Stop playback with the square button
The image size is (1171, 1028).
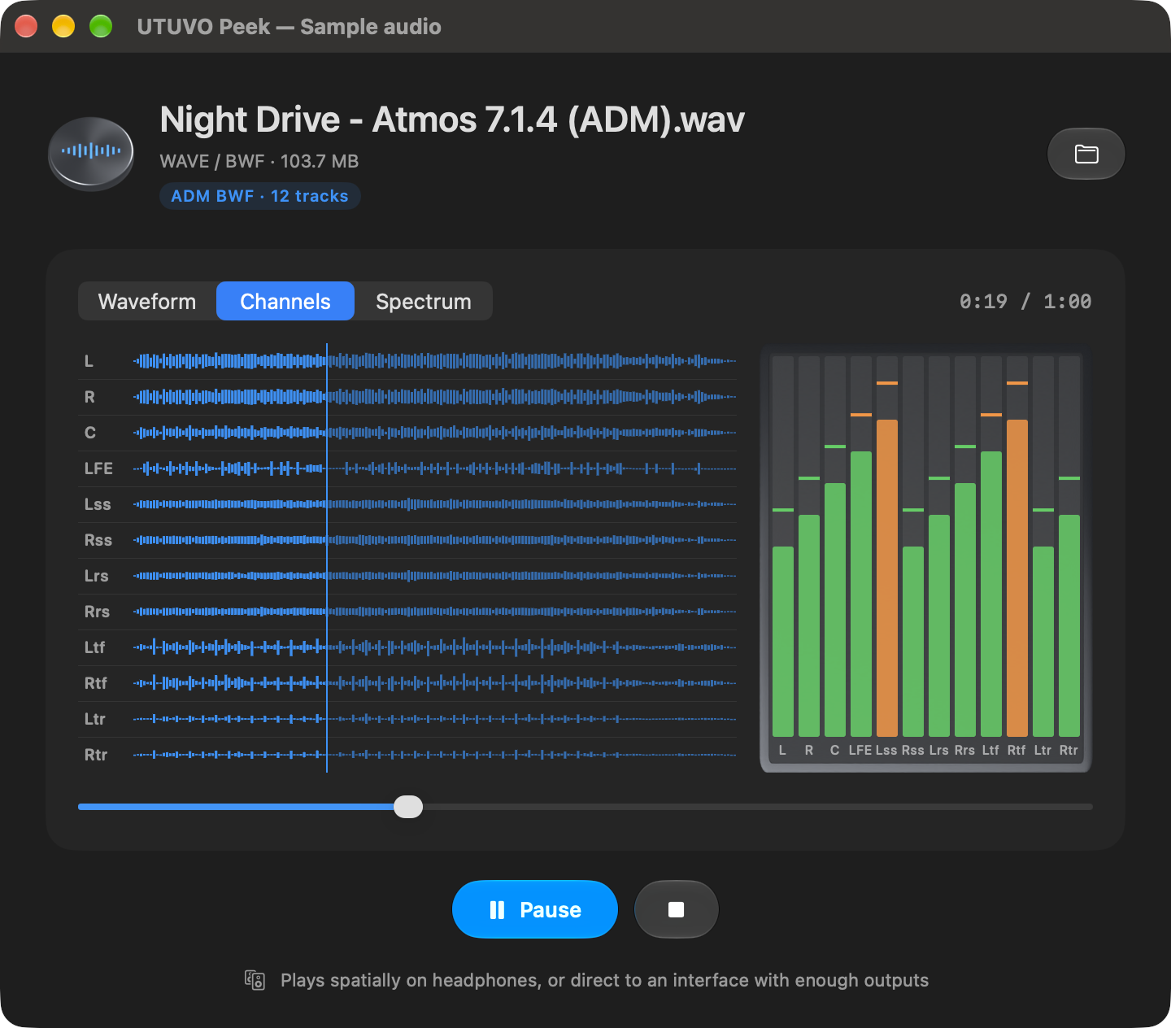(x=676, y=909)
